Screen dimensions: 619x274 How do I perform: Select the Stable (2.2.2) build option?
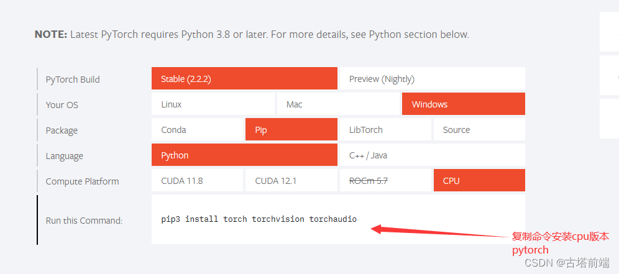[244, 78]
